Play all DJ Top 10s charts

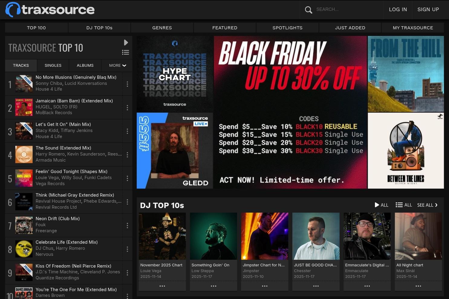pyautogui.click(x=381, y=205)
